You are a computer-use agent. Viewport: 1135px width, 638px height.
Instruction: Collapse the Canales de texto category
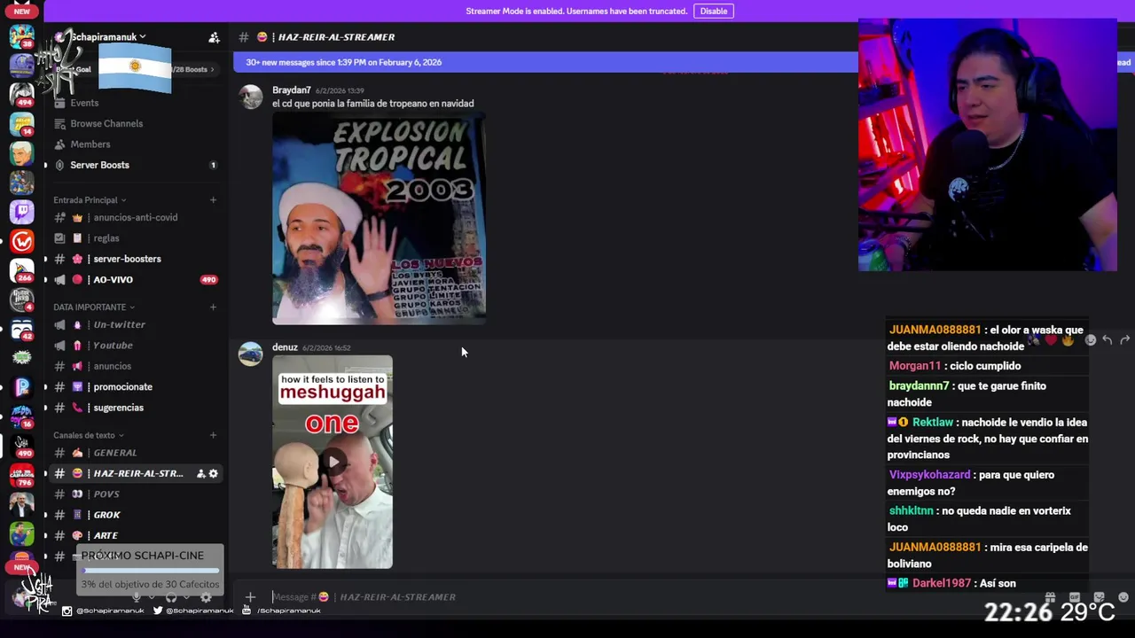[x=89, y=435]
